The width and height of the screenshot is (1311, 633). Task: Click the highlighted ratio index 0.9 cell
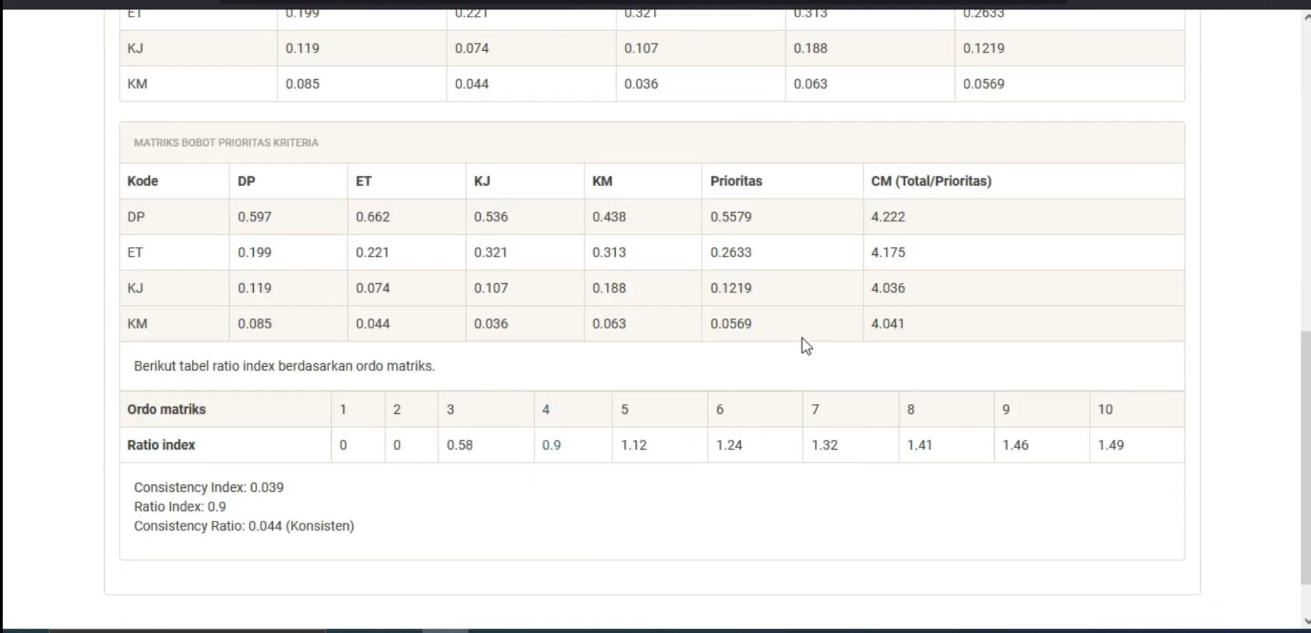[x=573, y=445]
